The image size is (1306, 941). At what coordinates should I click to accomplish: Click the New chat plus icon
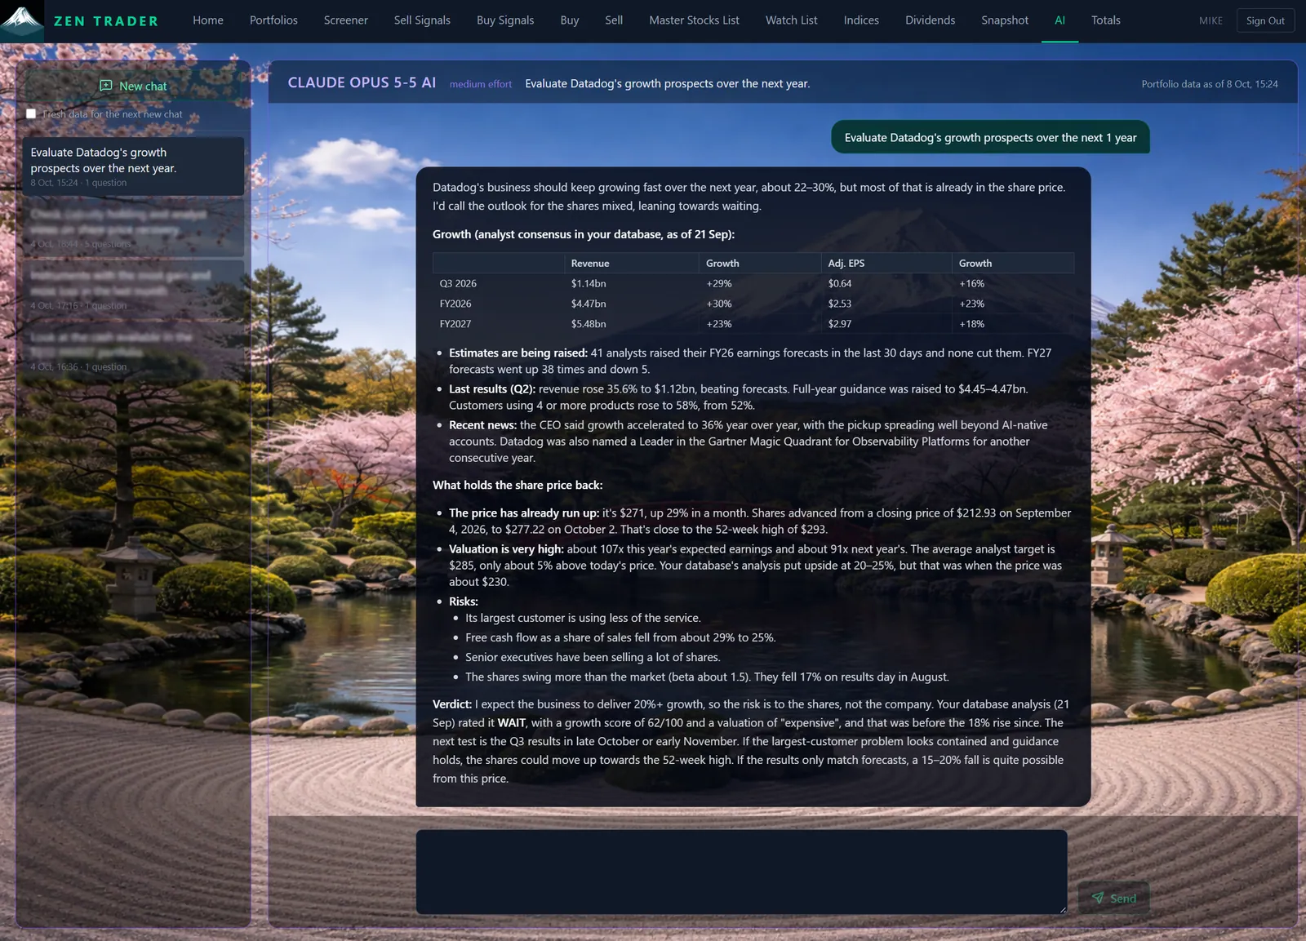point(106,86)
